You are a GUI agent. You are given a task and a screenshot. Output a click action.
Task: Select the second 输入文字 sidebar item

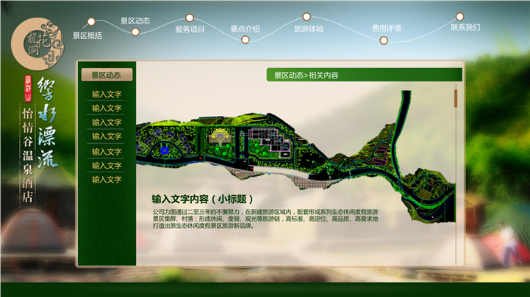point(107,109)
